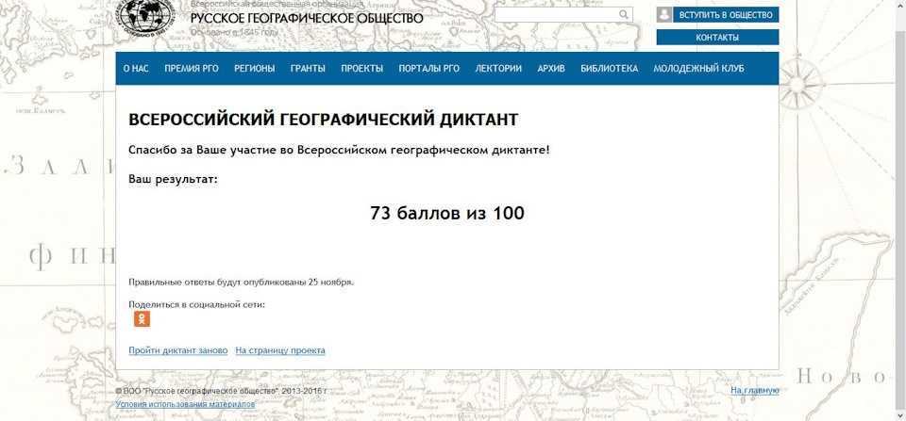Go to the ГРАНТЫ section
The height and width of the screenshot is (421, 906).
(x=308, y=69)
